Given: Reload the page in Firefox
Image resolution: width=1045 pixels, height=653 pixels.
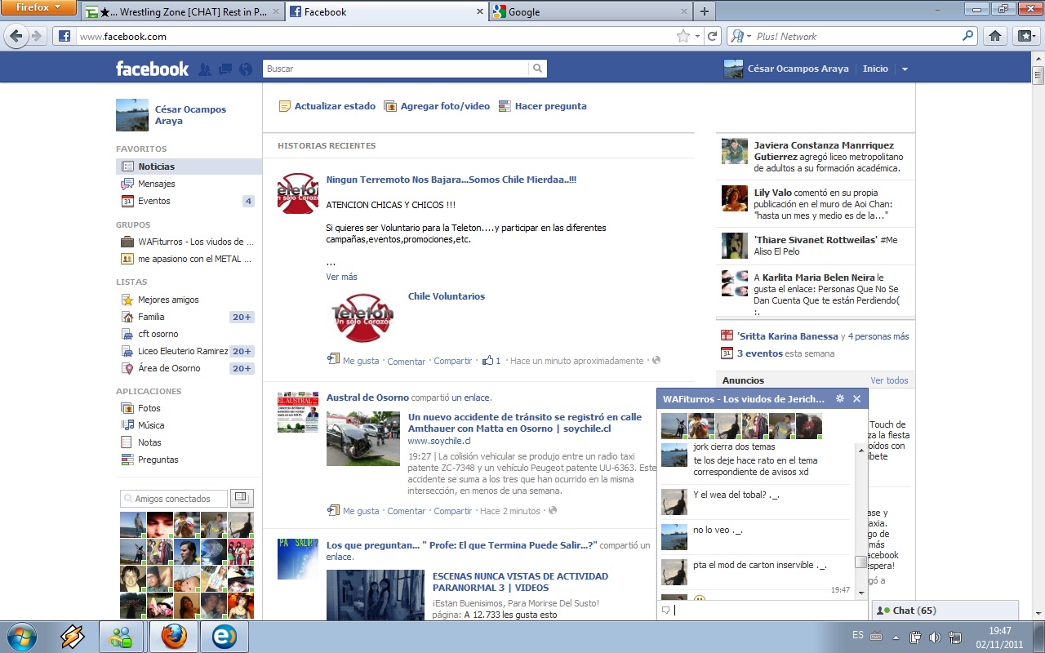Looking at the screenshot, I should (713, 36).
